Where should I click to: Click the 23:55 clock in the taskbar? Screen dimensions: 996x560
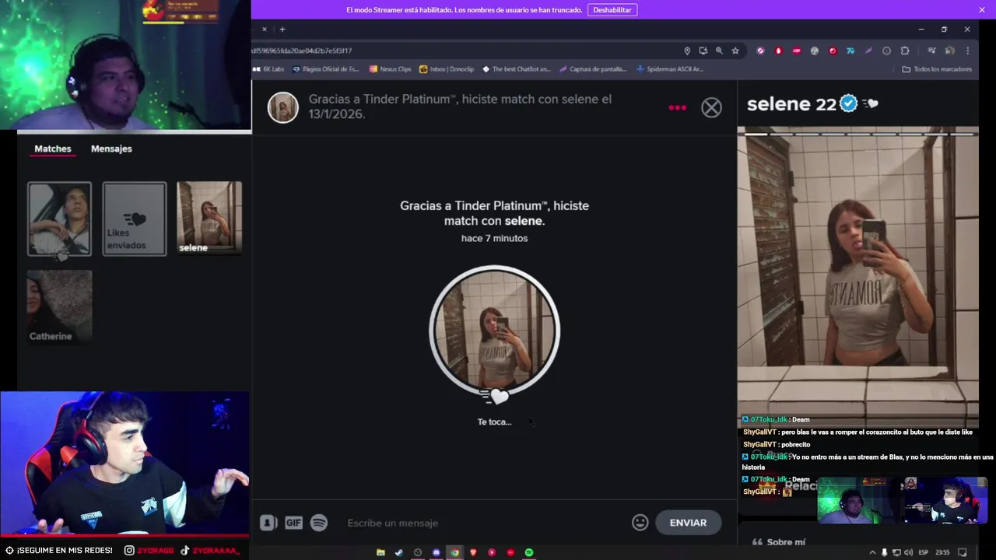942,552
